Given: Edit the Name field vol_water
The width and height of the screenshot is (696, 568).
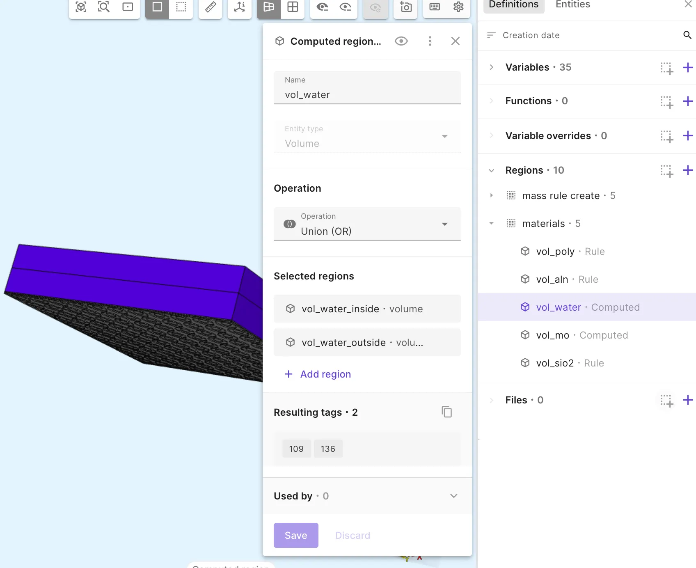Looking at the screenshot, I should coord(367,88).
